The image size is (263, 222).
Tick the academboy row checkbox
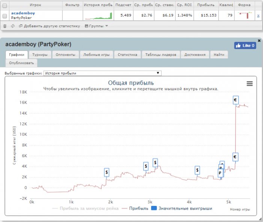5,16
